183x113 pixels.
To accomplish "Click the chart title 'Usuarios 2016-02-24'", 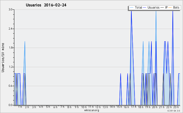I will click(x=46, y=5).
